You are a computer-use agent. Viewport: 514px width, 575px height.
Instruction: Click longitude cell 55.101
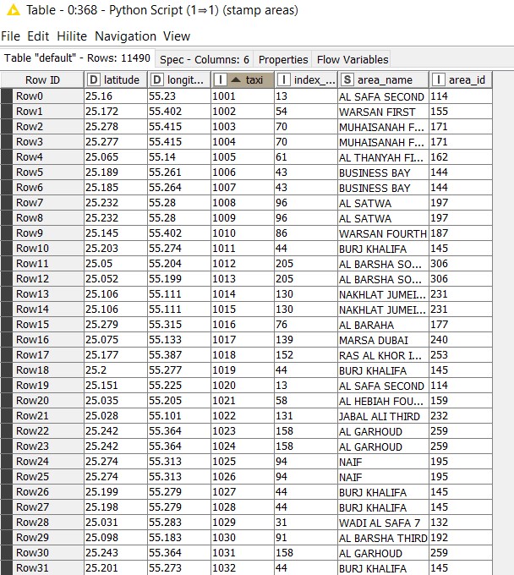point(179,415)
